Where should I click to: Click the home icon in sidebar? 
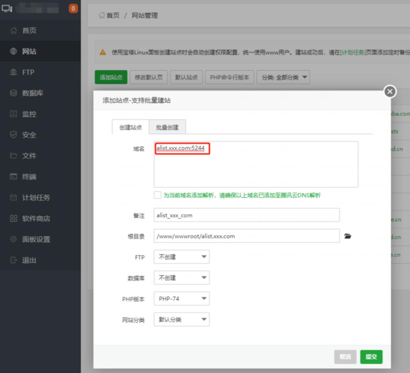(14, 31)
